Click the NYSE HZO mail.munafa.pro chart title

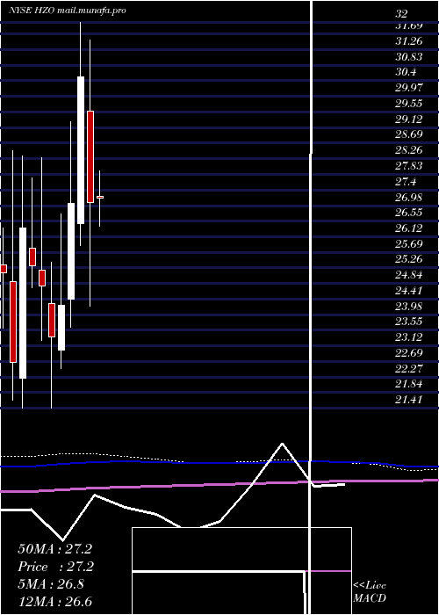[68, 11]
